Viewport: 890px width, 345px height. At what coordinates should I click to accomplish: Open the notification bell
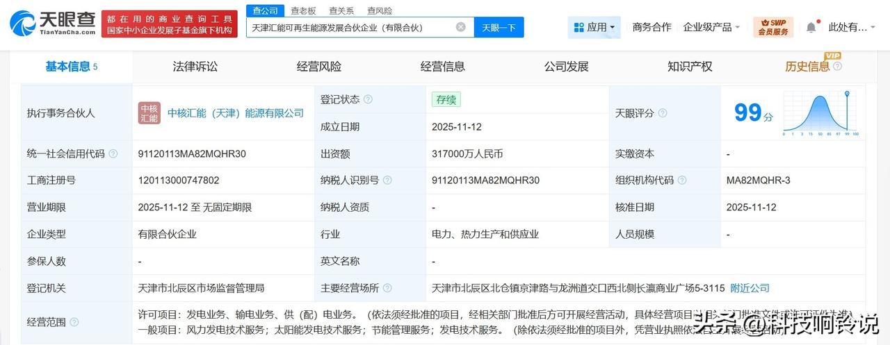(811, 27)
